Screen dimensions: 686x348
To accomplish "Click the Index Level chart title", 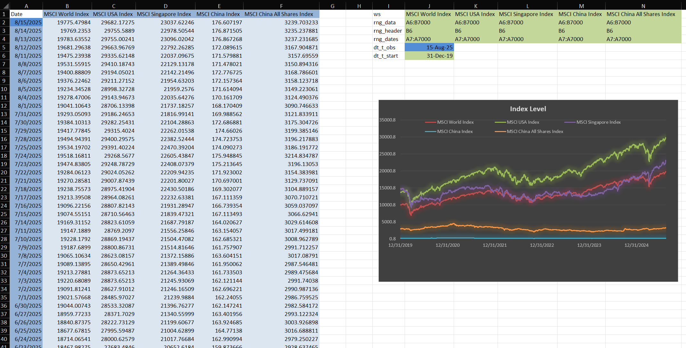I will click(x=528, y=109).
